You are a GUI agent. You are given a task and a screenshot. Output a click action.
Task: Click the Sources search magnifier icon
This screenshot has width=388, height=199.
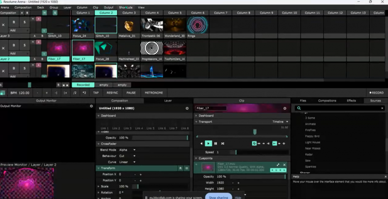pyautogui.click(x=299, y=108)
